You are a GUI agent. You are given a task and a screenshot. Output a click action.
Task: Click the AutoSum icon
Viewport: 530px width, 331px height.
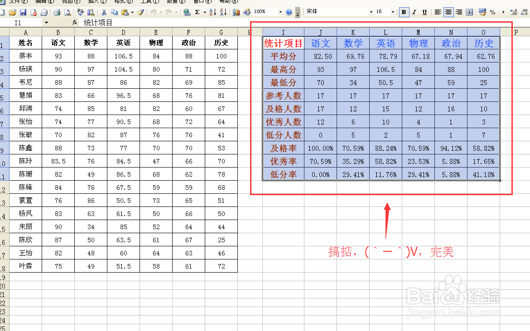tap(198, 12)
